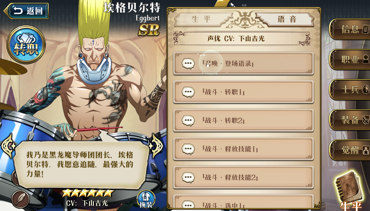Open the 士兵 soldier side menu
The width and height of the screenshot is (370, 211).
[350, 90]
